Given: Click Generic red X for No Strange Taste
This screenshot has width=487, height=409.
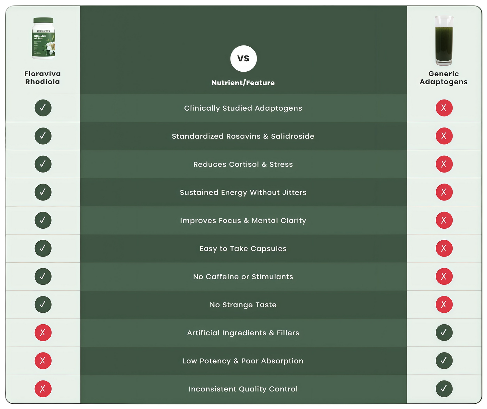Looking at the screenshot, I should (x=444, y=305).
